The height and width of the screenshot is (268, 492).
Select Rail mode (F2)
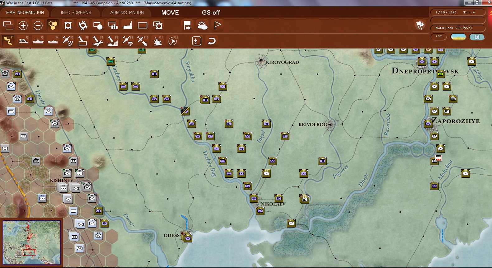coord(23,41)
